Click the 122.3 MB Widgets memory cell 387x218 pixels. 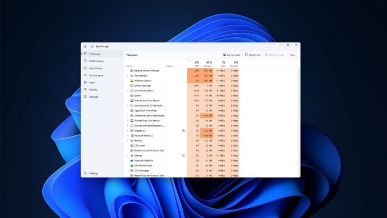tap(207, 131)
